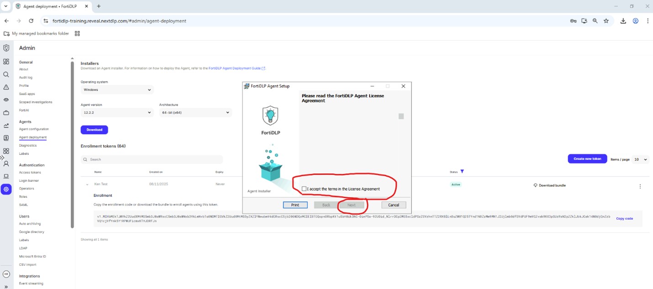Click Create new token button
Viewport: 653px width, 289px height.
pyautogui.click(x=587, y=158)
